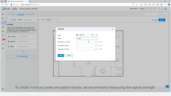This screenshot has height=96, width=171.
Task: Click the Attenuation 6 GHz input field
Action: pyautogui.click(x=87, y=49)
